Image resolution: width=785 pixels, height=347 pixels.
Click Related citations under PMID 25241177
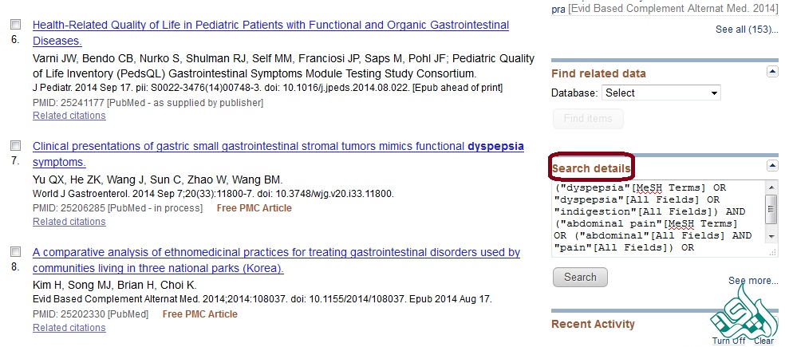[69, 116]
